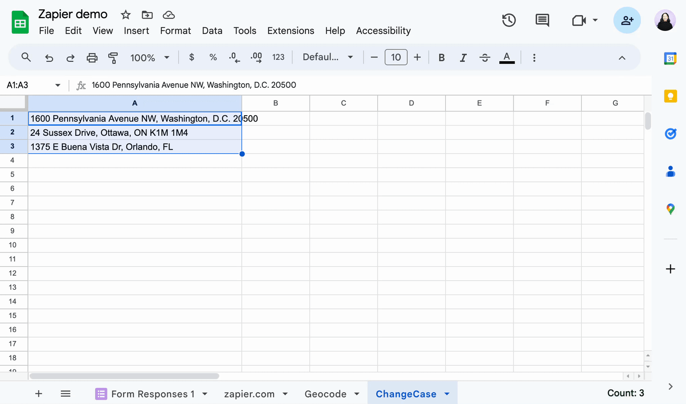The image size is (686, 404).
Task: Open Contacts side panel
Action: [x=670, y=171]
